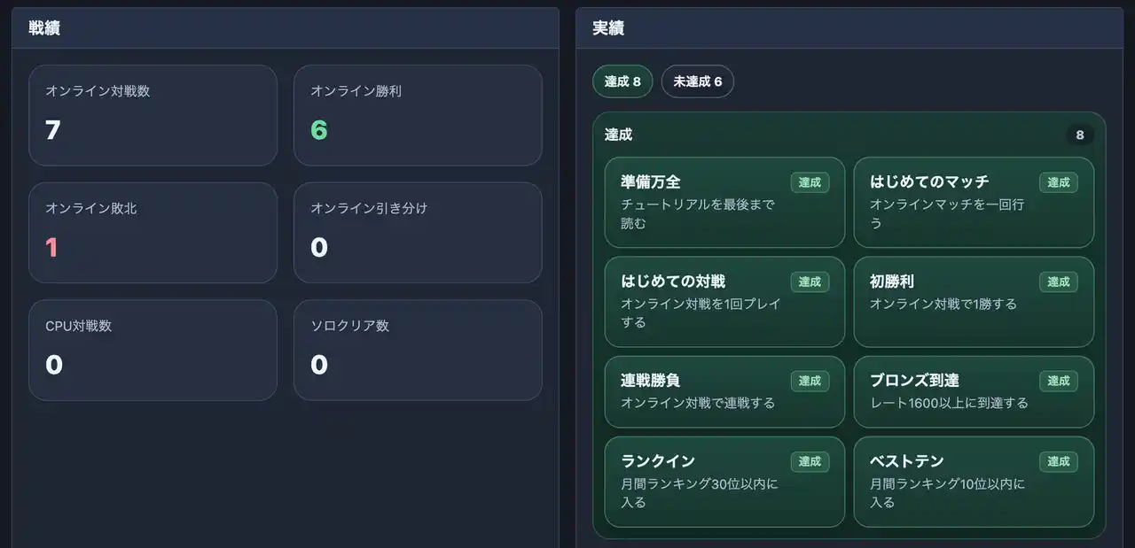The width and height of the screenshot is (1135, 548).
Task: Select the 連戦勝負 achievement card
Action: point(724,392)
